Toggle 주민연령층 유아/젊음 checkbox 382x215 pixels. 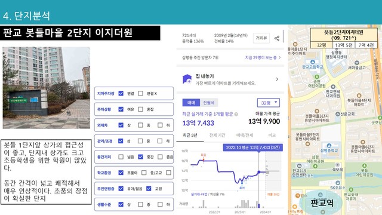(x=121, y=189)
